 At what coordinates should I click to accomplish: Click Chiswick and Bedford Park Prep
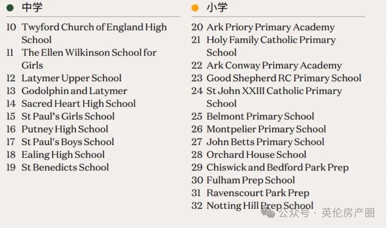click(x=277, y=167)
